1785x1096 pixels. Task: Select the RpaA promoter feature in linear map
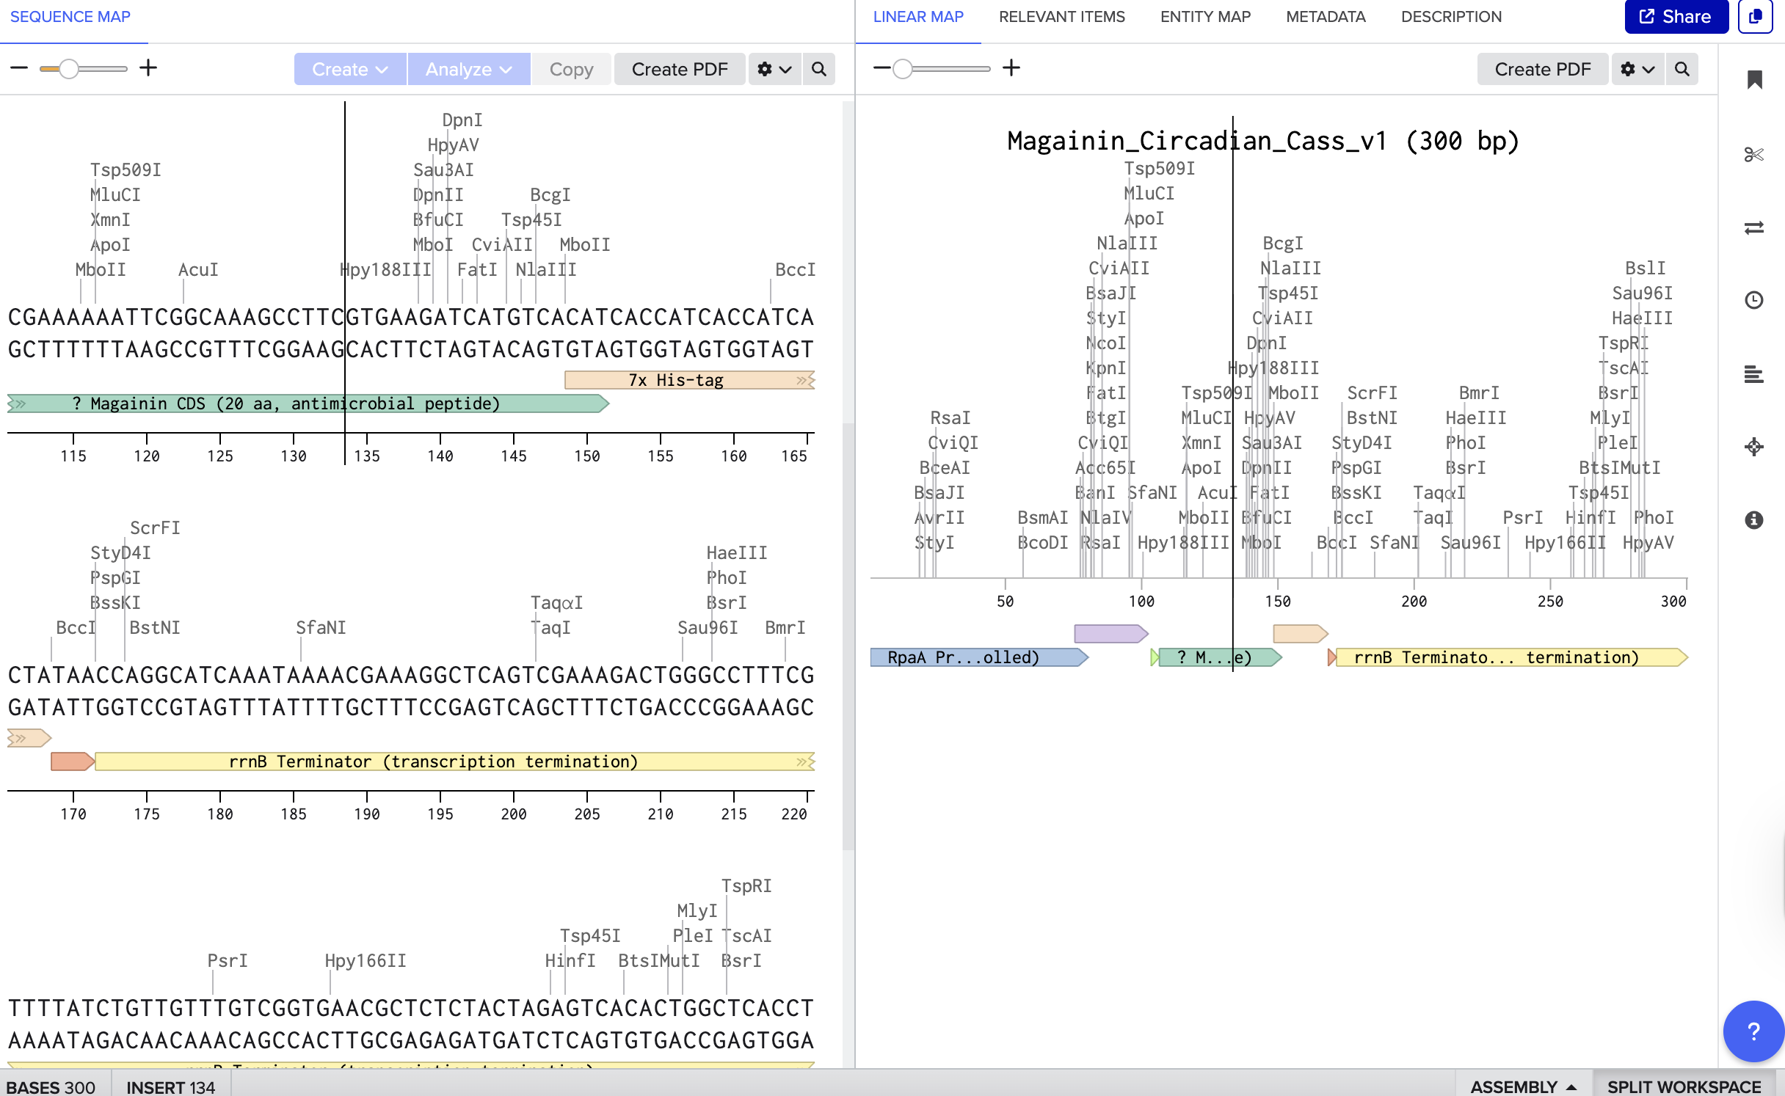[x=979, y=657]
